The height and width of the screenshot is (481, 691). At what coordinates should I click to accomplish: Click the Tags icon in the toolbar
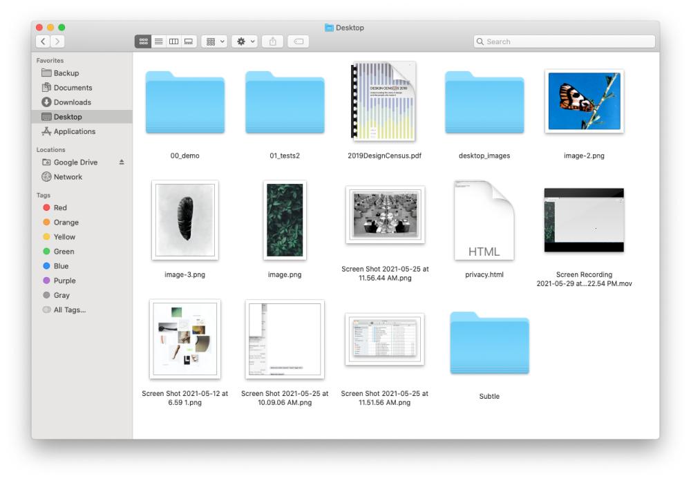(x=298, y=41)
